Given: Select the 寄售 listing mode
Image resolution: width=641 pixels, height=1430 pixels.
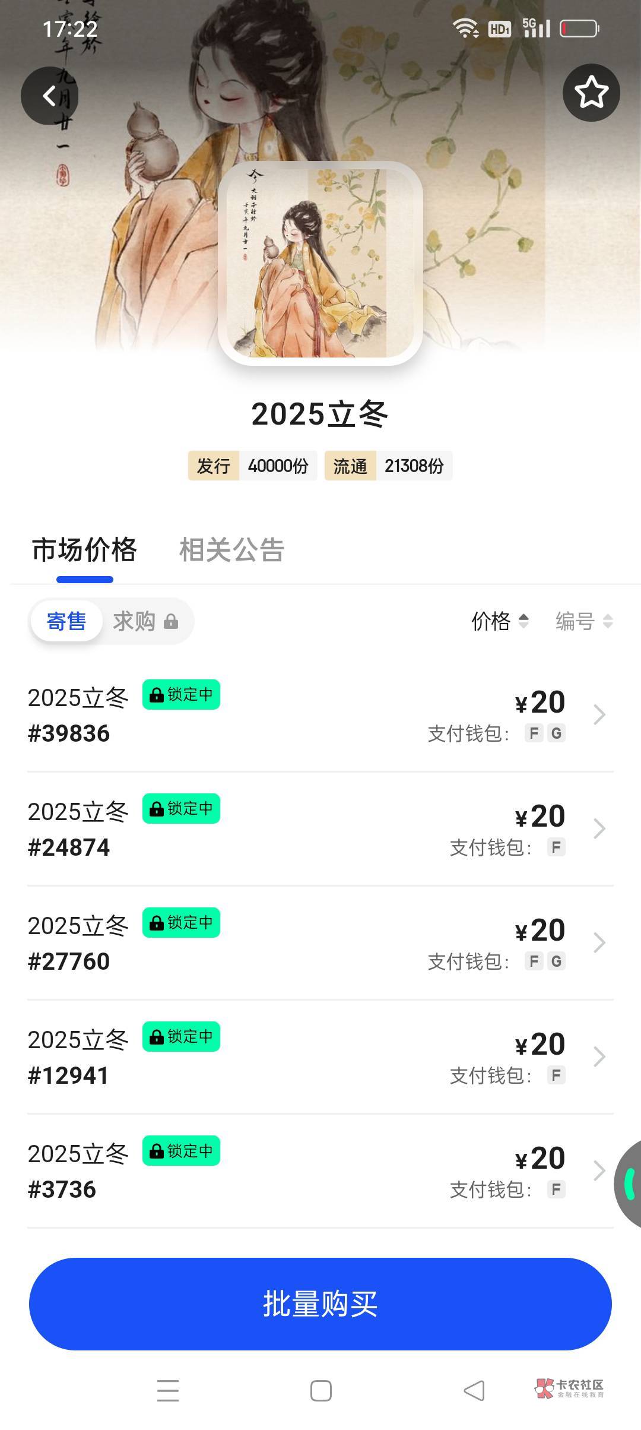Looking at the screenshot, I should (66, 621).
